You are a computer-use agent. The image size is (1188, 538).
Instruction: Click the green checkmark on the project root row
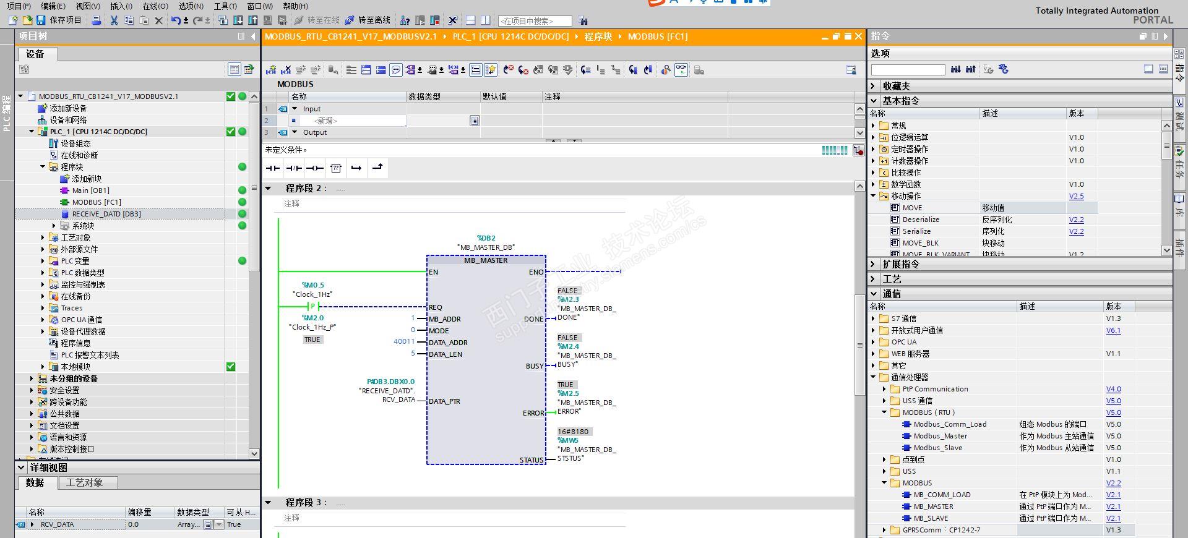pyautogui.click(x=231, y=96)
